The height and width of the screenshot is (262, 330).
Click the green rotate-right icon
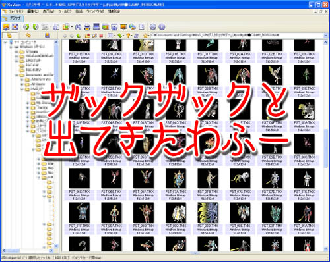36,27
